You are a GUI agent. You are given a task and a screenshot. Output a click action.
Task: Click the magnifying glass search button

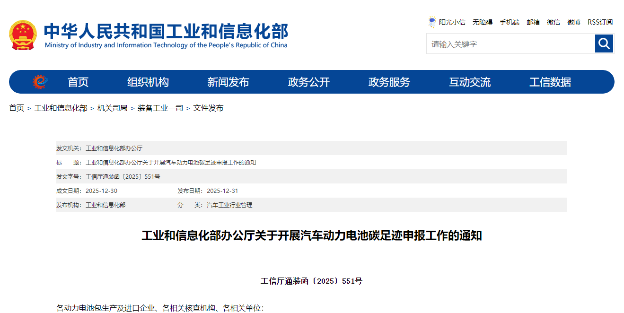click(x=604, y=43)
